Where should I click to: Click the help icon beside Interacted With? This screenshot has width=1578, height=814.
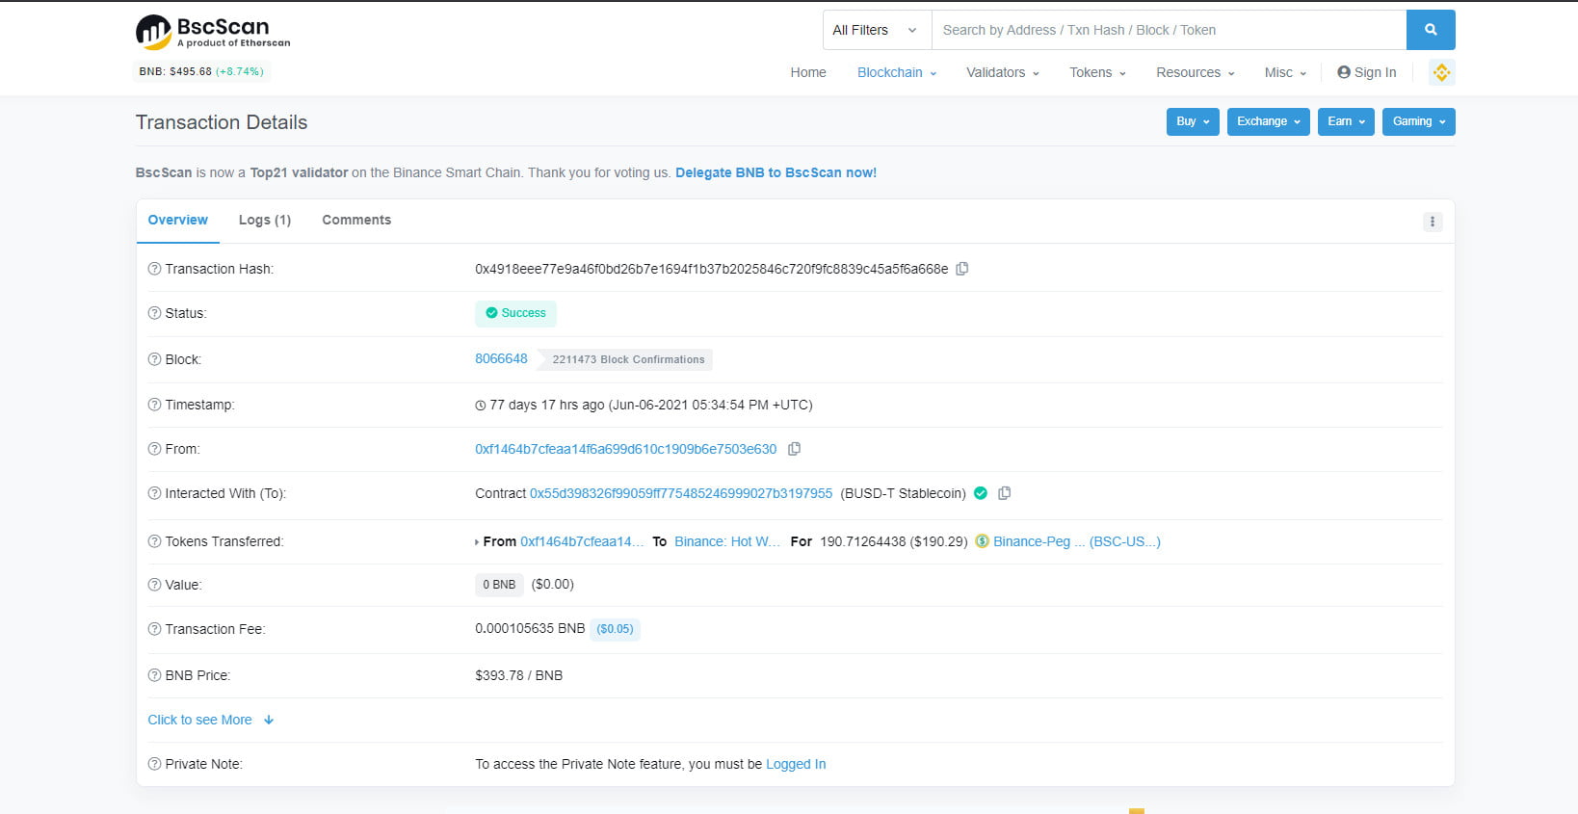pyautogui.click(x=154, y=493)
